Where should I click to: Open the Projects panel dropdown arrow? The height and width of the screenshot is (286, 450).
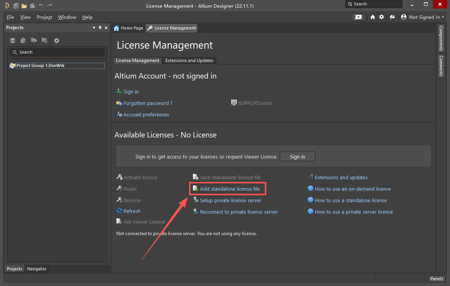pos(94,28)
